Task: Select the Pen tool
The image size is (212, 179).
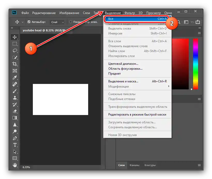Action: pyautogui.click(x=15, y=138)
